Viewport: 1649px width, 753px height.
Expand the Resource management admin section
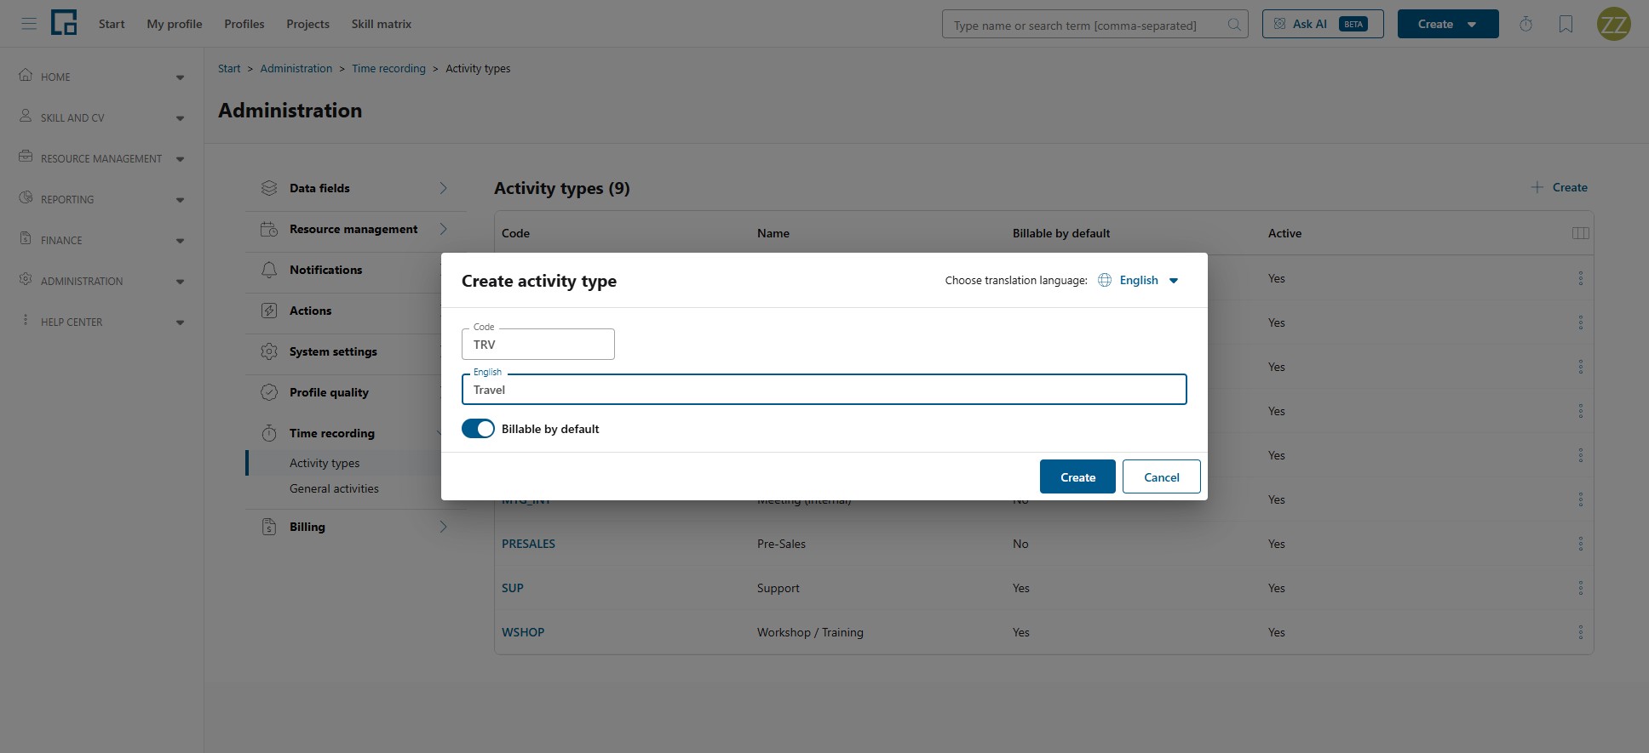tap(356, 229)
